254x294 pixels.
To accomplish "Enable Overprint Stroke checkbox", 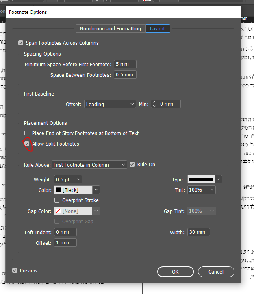I will [57, 200].
